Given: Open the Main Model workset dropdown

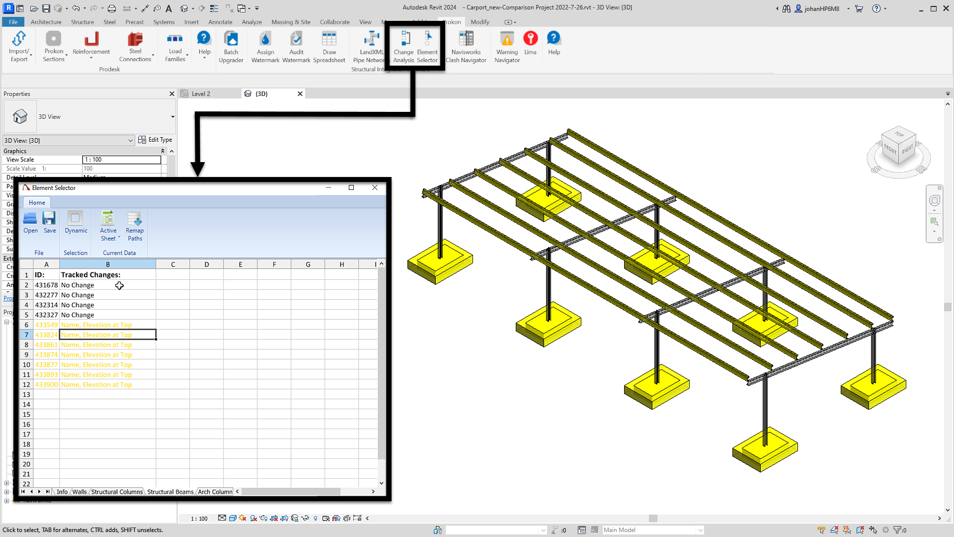Looking at the screenshot, I should 700,530.
